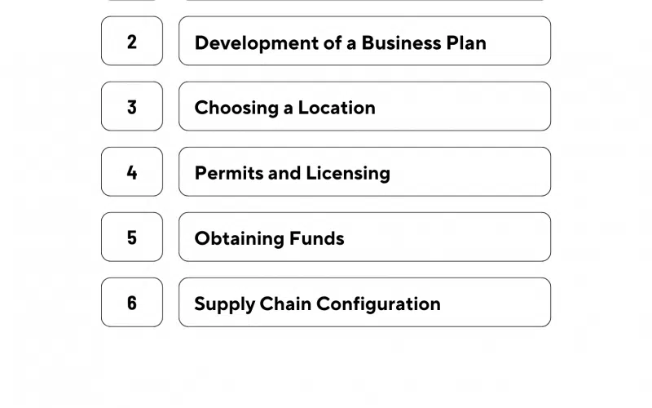Click the digit 2 in the list
The width and height of the screenshot is (652, 408).
point(132,41)
